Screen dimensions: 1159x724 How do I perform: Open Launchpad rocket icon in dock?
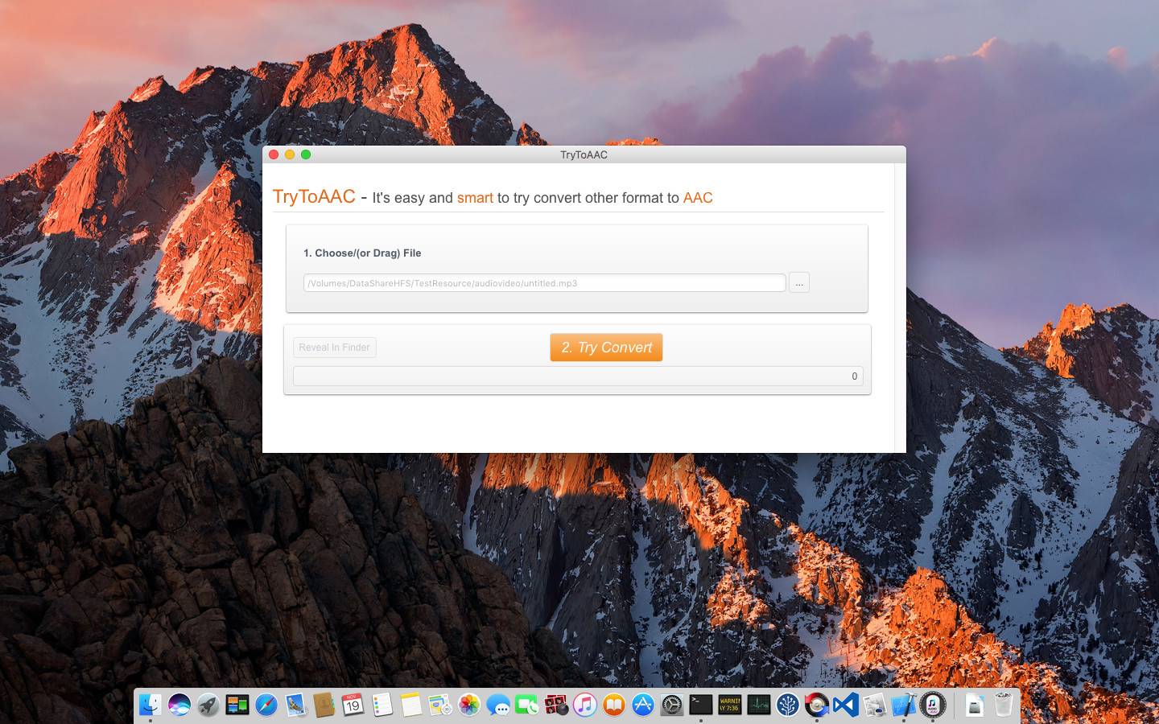tap(208, 705)
